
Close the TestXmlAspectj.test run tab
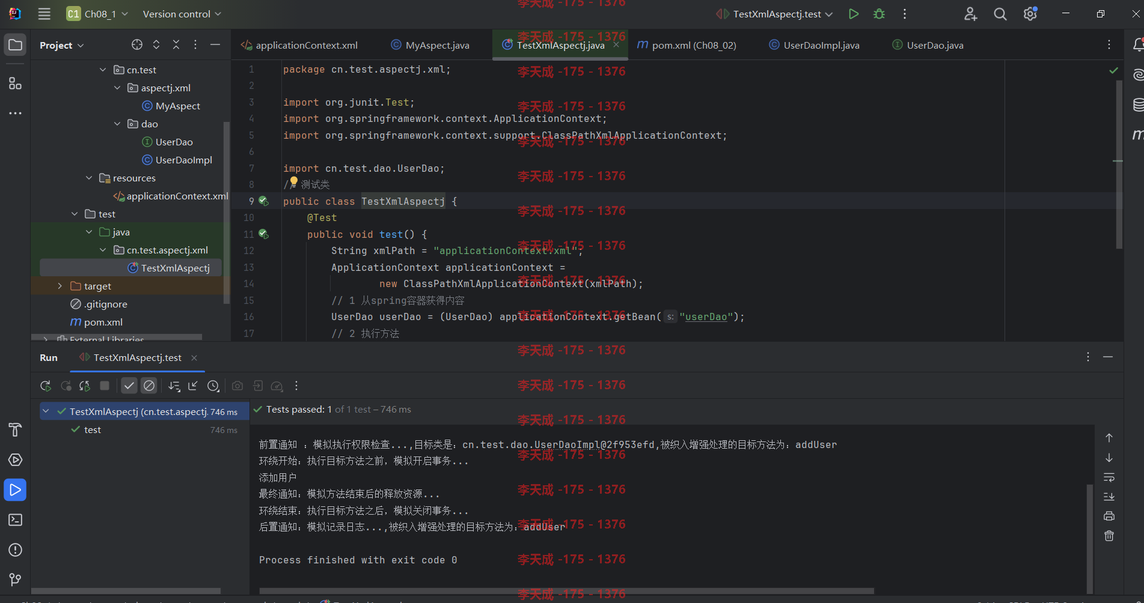click(x=194, y=358)
